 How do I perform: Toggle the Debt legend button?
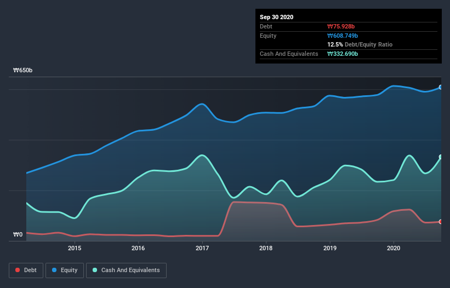point(26,270)
